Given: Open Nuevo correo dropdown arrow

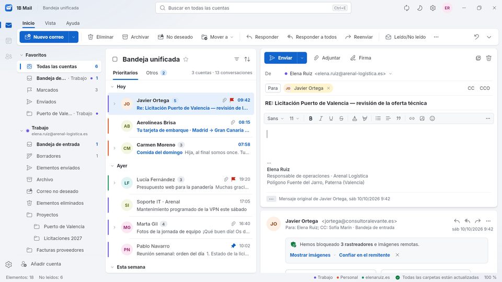Looking at the screenshot, I should tap(74, 37).
